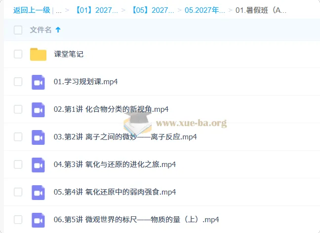Click video icon for 03.第2讲 离子之间的微妙
This screenshot has width=320, height=233.
pyautogui.click(x=38, y=137)
